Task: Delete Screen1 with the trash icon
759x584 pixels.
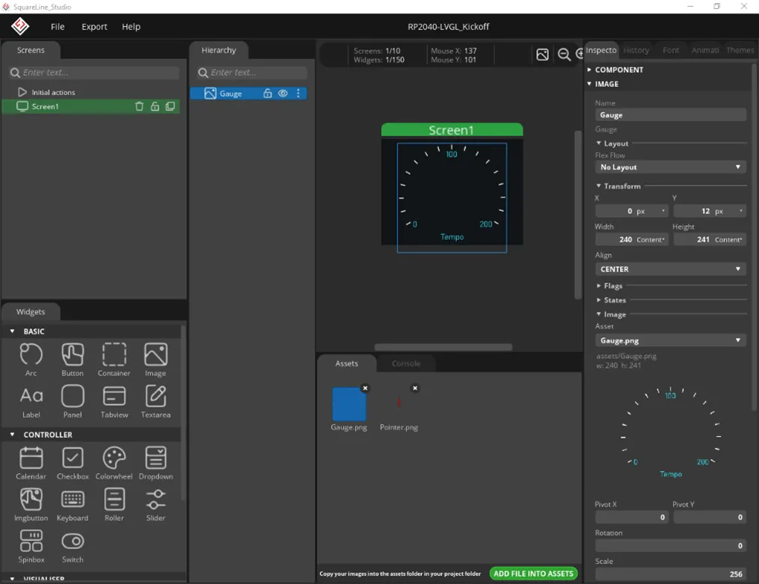Action: pyautogui.click(x=139, y=106)
